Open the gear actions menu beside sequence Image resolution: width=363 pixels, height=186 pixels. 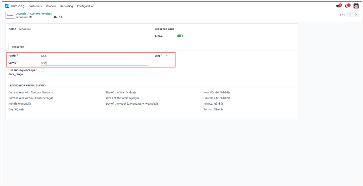tap(30, 17)
